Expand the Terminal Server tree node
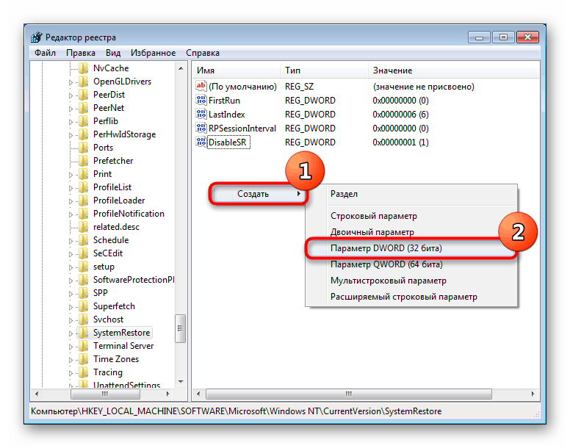 pos(71,347)
